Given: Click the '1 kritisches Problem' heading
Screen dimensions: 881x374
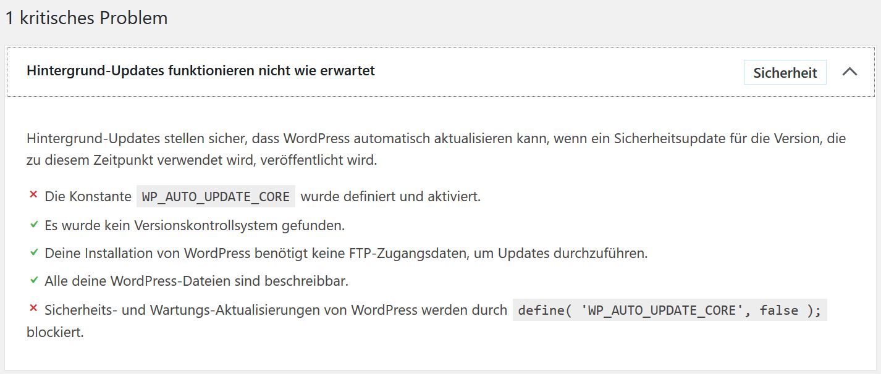Looking at the screenshot, I should click(x=86, y=18).
